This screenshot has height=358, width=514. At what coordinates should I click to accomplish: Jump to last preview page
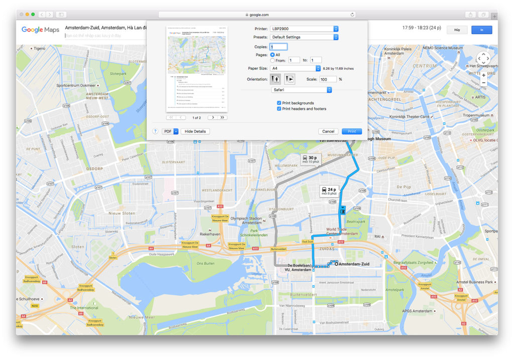click(x=222, y=117)
